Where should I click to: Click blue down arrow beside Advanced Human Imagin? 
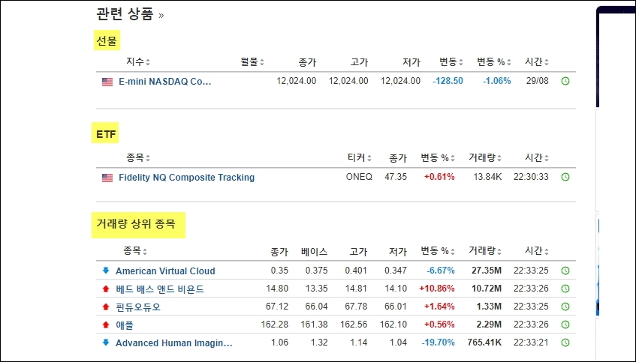tap(106, 343)
